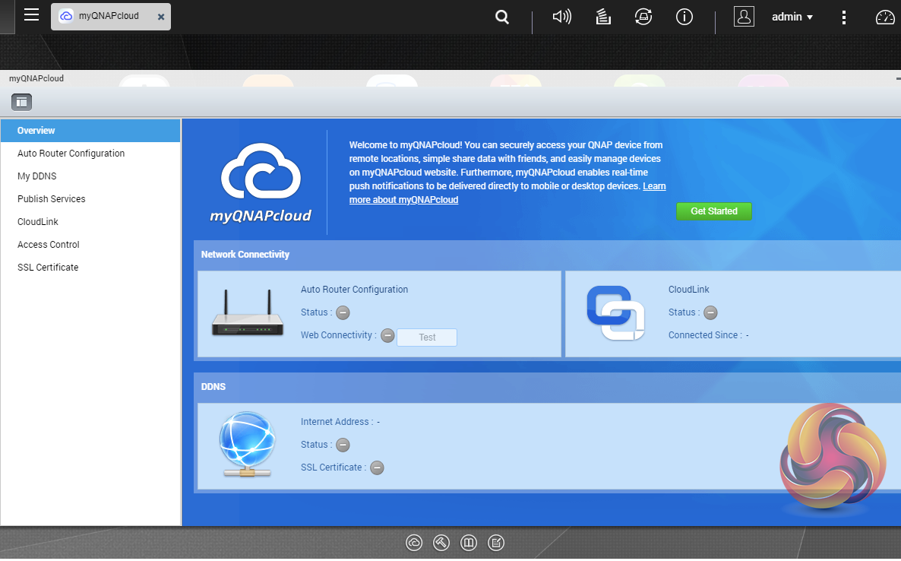
Task: Click CloudLink status indicator
Action: pyautogui.click(x=710, y=312)
